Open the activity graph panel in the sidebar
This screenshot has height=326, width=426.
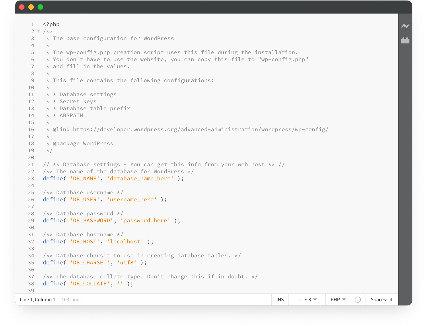pyautogui.click(x=405, y=26)
